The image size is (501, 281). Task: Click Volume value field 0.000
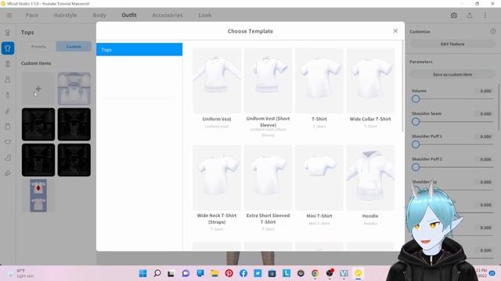(x=485, y=91)
